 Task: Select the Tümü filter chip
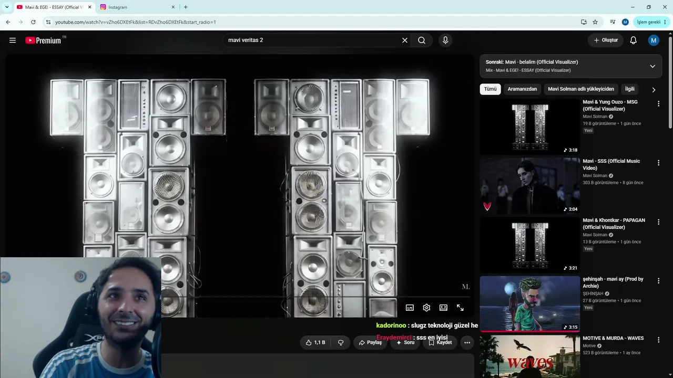490,89
